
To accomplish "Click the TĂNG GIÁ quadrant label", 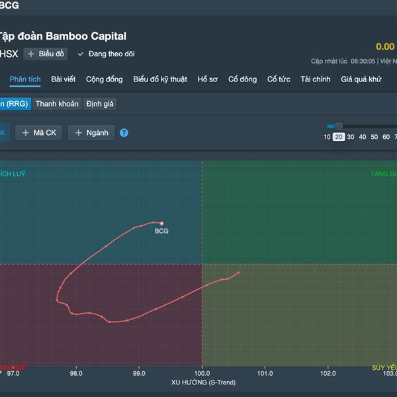I will coord(384,174).
